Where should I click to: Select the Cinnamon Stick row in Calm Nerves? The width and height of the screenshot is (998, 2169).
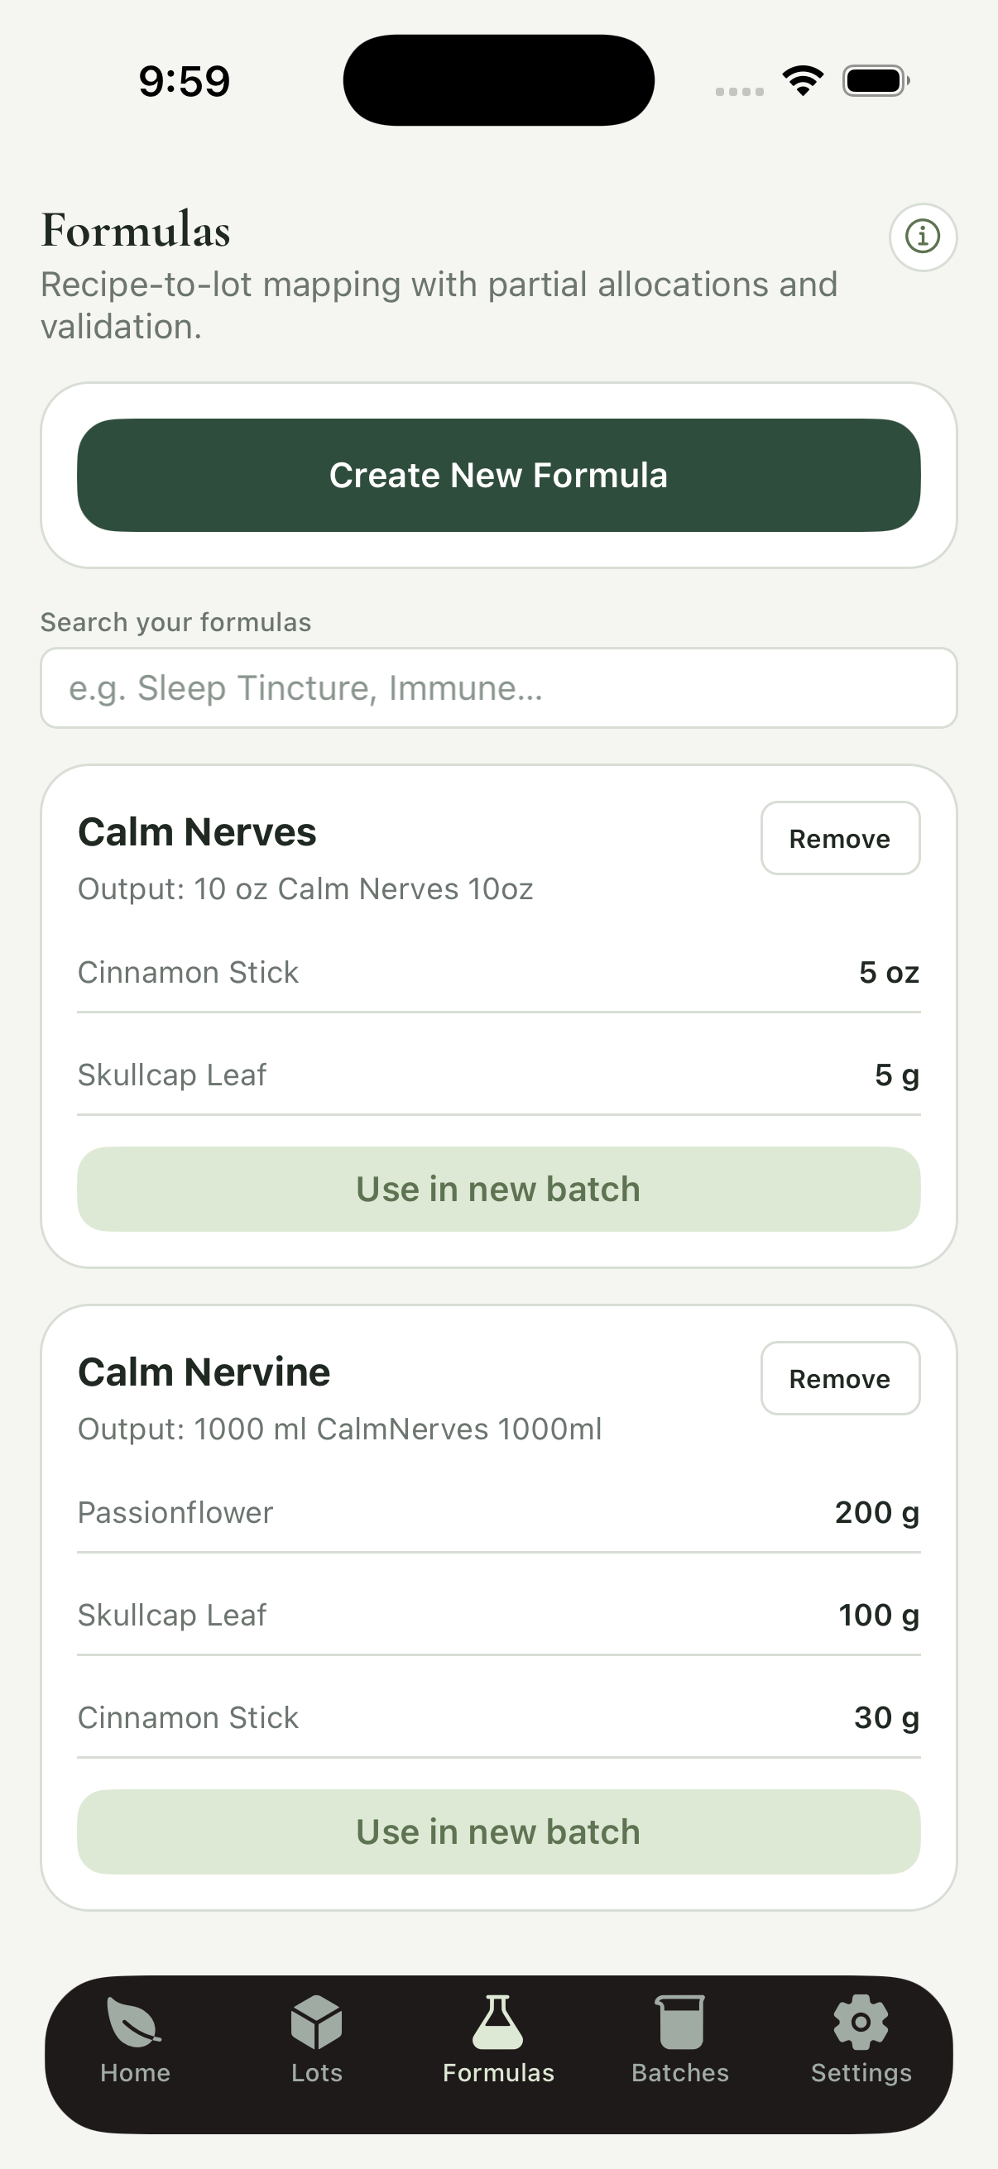coord(498,973)
